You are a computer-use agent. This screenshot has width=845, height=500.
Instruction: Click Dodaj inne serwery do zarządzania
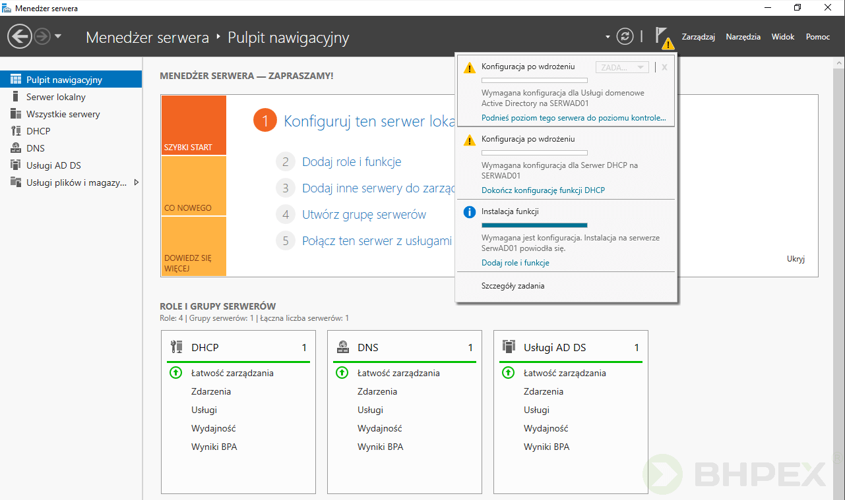coord(379,188)
